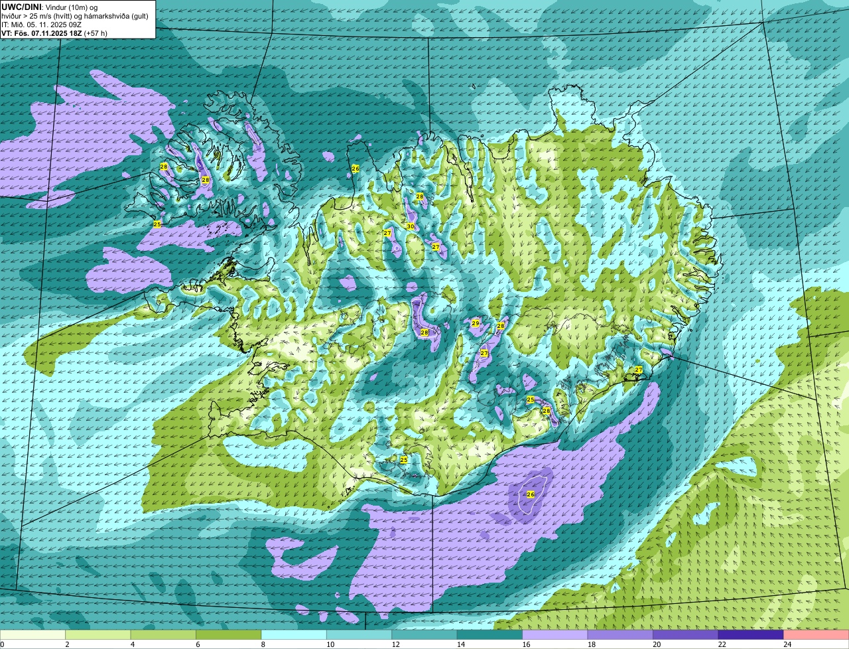Click the 25 gust label near the south coast glacier
Viewport: 849px width, 649px height.
pos(404,459)
